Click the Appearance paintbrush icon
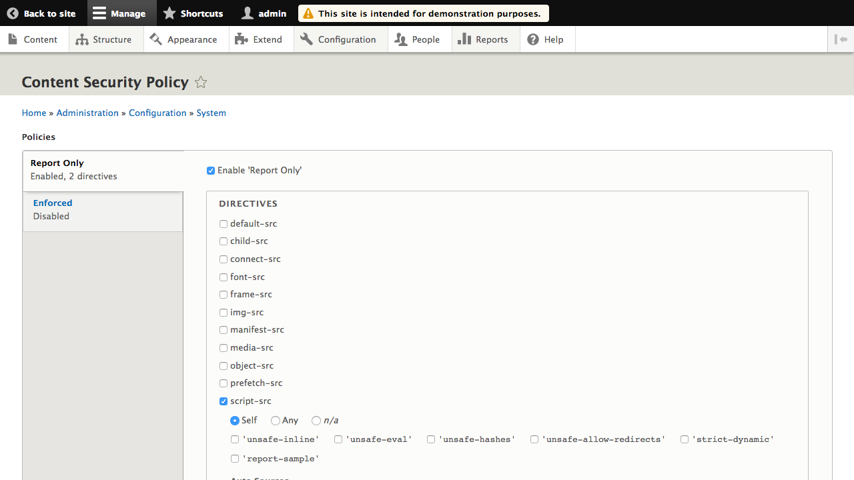Viewport: 854px width, 480px height. pos(156,39)
